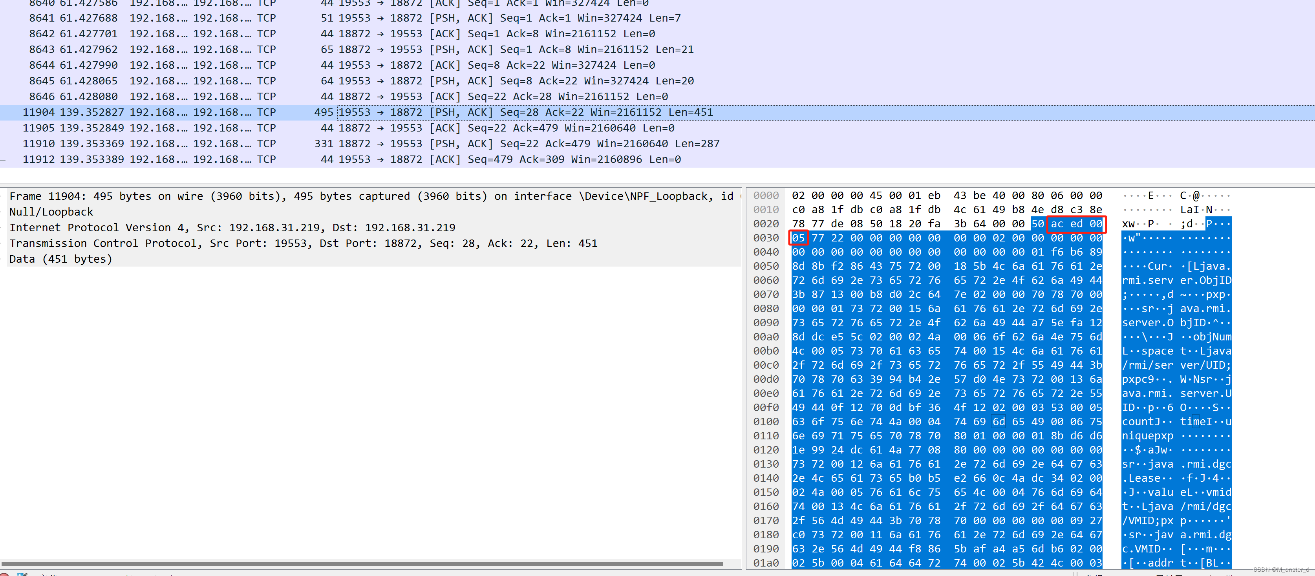
Task: Click the packet details horizontal scrollbar
Action: click(362, 564)
